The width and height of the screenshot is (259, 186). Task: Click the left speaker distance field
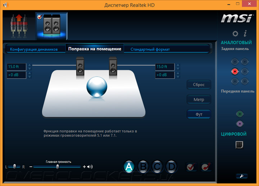pyautogui.click(x=17, y=67)
